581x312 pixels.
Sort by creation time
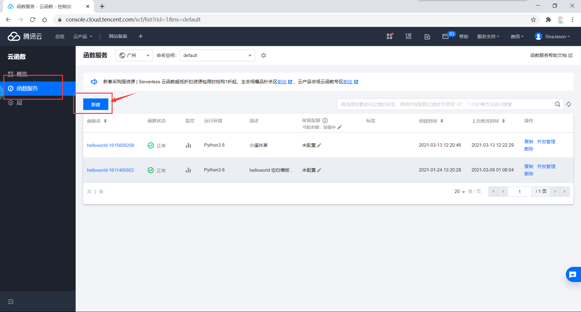click(x=442, y=121)
